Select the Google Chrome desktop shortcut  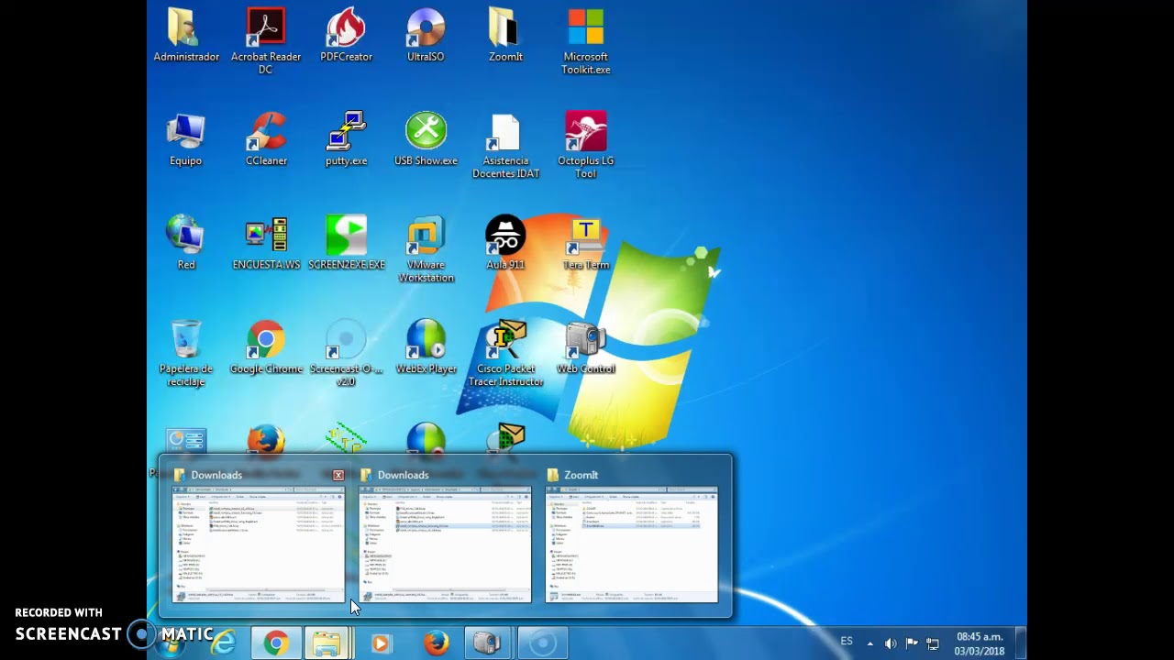click(266, 347)
